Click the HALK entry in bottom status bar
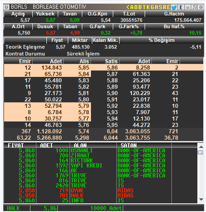 13,208
